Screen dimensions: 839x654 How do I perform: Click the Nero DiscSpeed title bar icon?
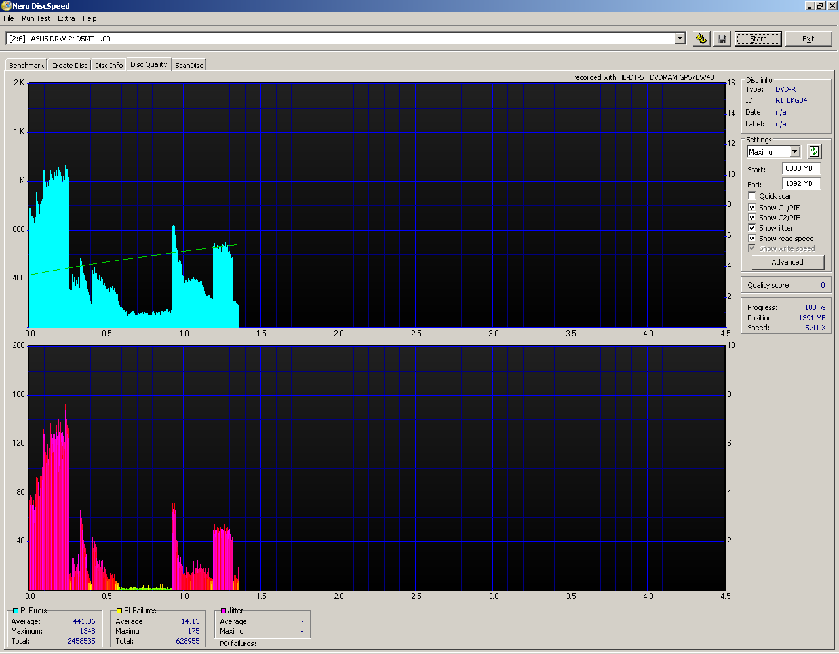pos(6,6)
